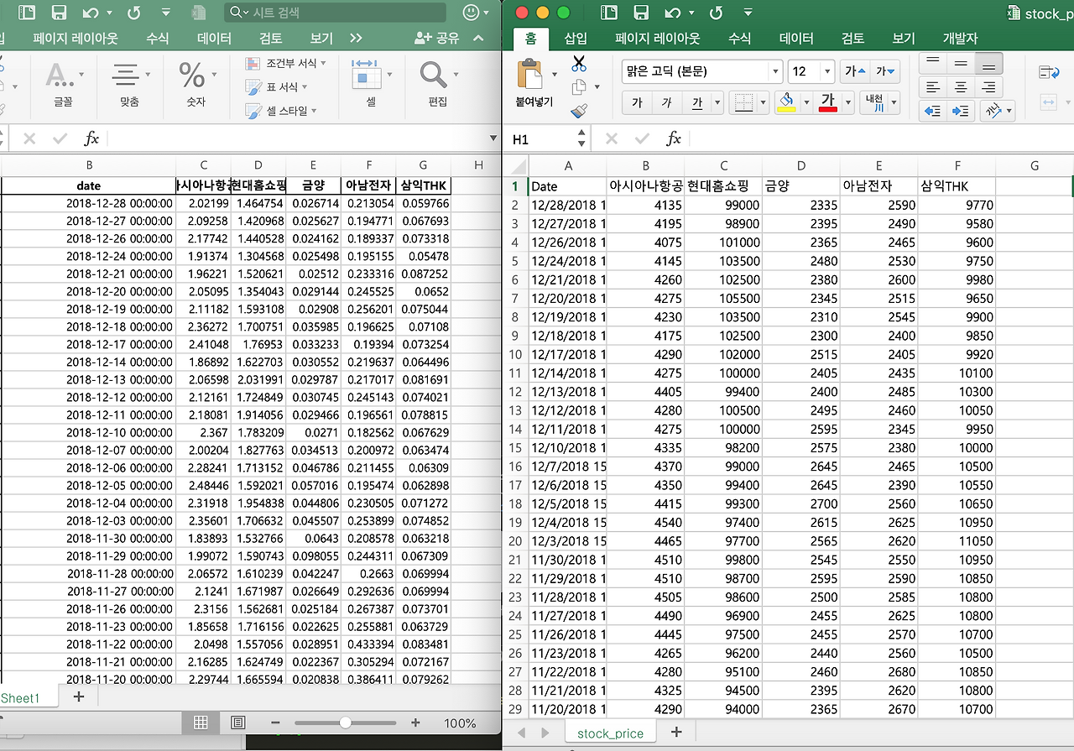Open the 데이터 tab in left window

click(x=214, y=39)
